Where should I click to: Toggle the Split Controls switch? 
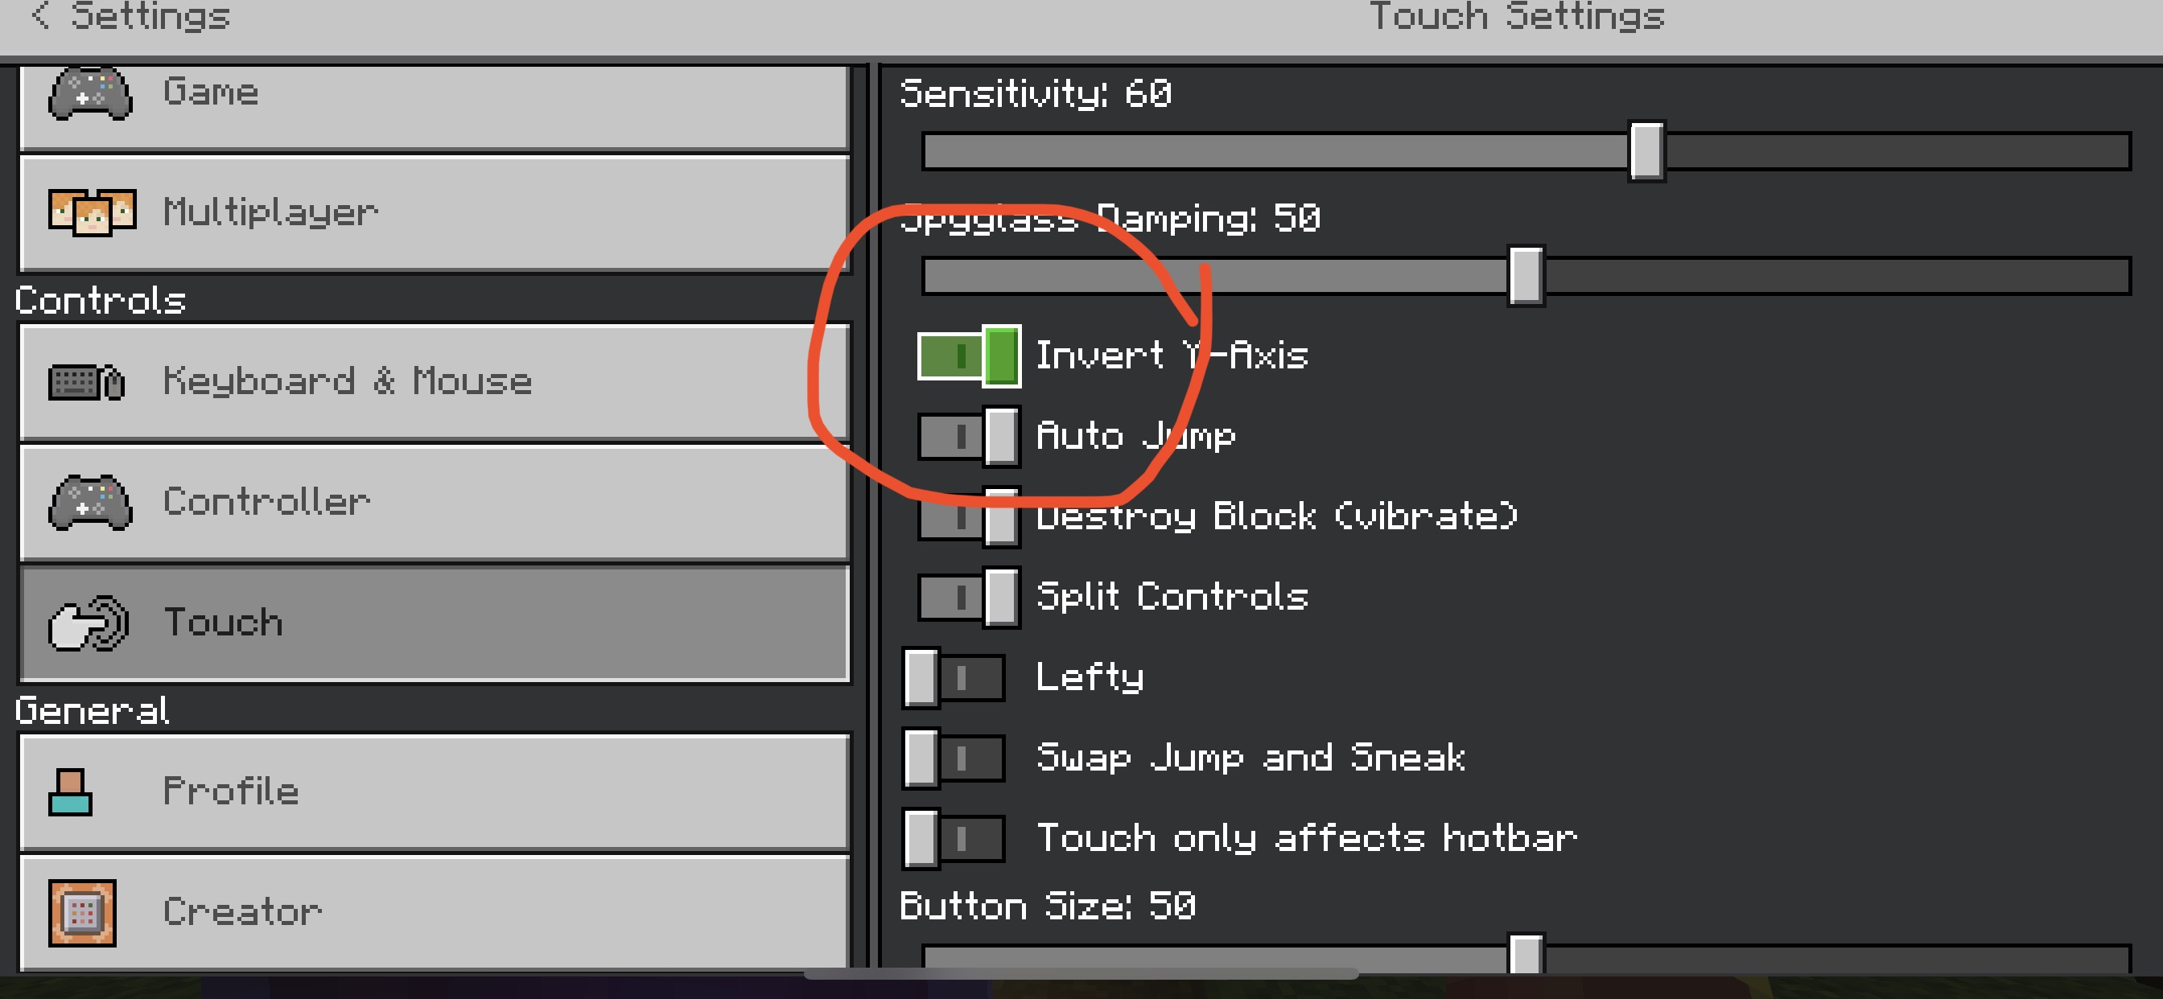[x=968, y=597]
